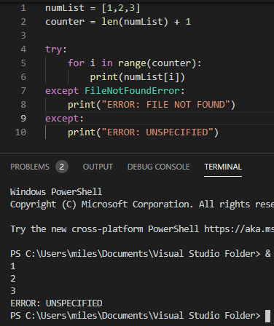
Task: Click 'Windows PowerShell' terminal header text
Action: pyautogui.click(x=56, y=192)
